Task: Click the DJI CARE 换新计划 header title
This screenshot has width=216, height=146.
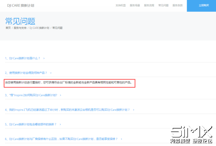Action: (21, 5)
